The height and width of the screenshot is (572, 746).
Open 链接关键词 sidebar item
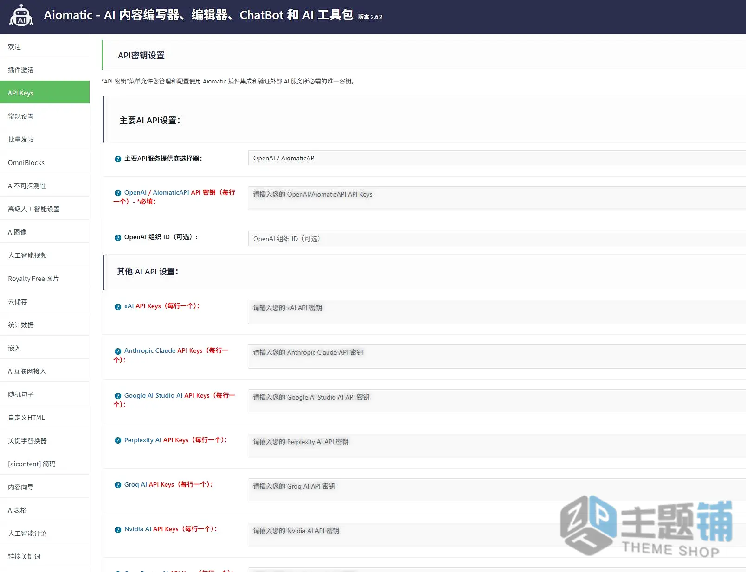click(45, 556)
